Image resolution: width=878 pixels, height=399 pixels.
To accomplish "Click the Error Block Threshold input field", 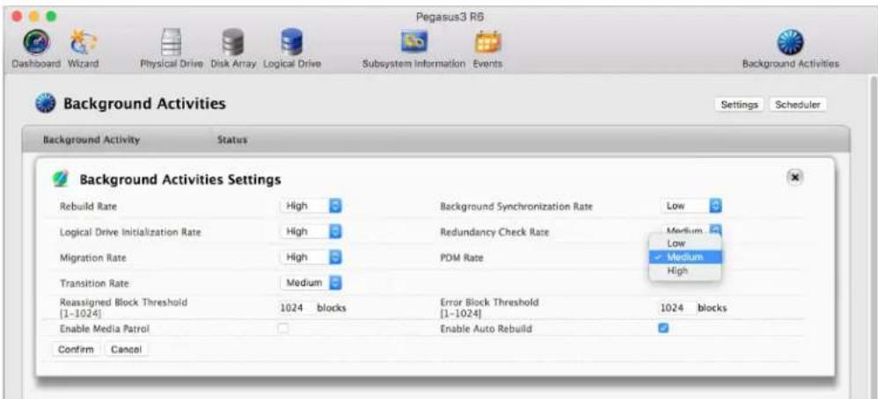I will (x=676, y=308).
